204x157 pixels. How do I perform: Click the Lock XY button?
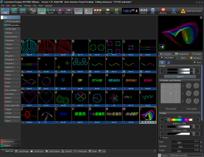pyautogui.click(x=180, y=77)
